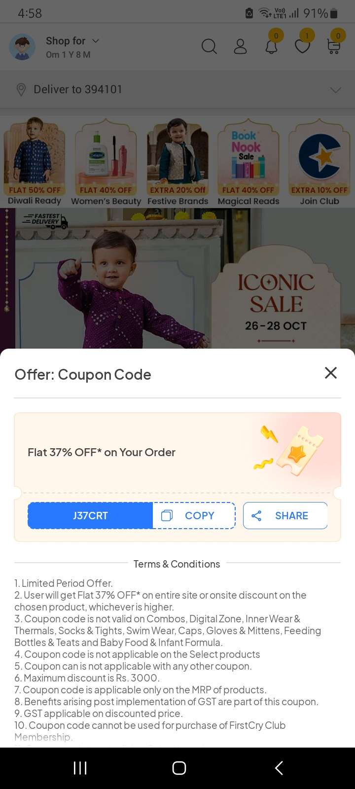Share the coupon with SHARE button
The width and height of the screenshot is (355, 789).
coord(285,515)
